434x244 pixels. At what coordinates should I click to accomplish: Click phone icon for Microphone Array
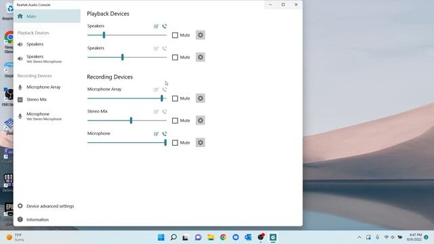coord(164,89)
